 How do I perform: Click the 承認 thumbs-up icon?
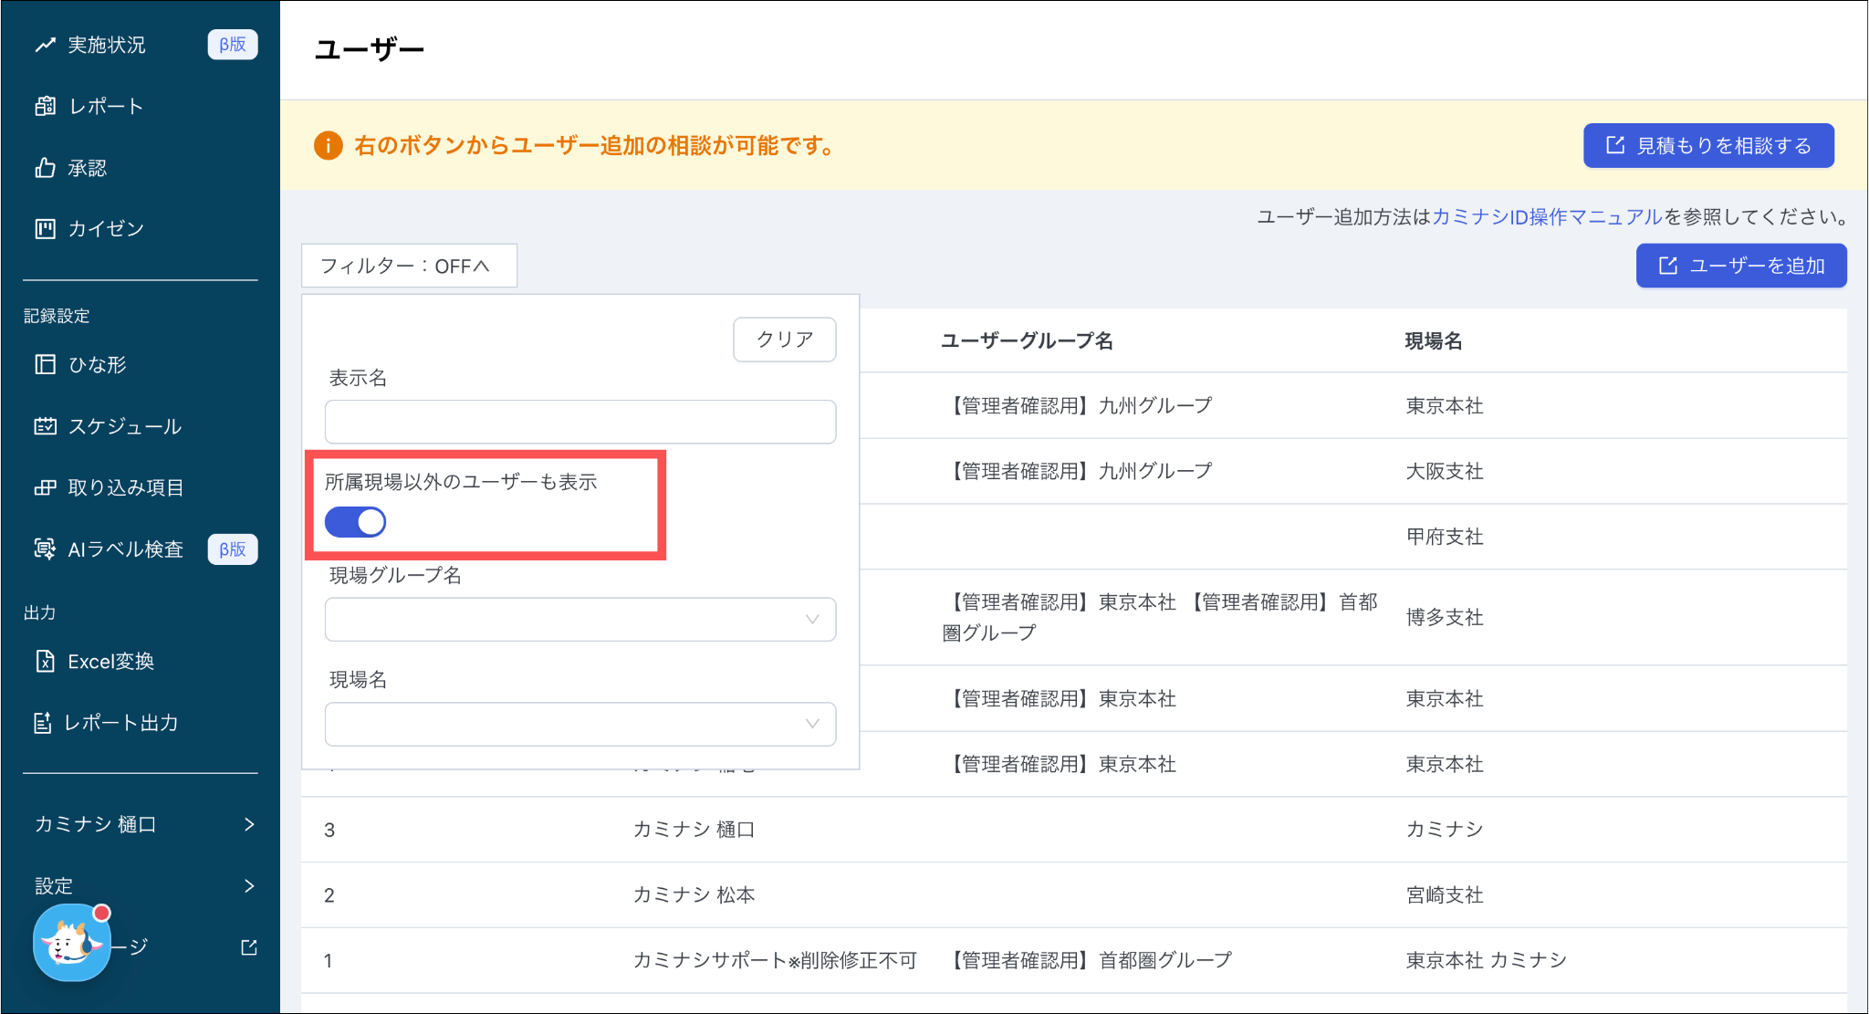tap(45, 168)
